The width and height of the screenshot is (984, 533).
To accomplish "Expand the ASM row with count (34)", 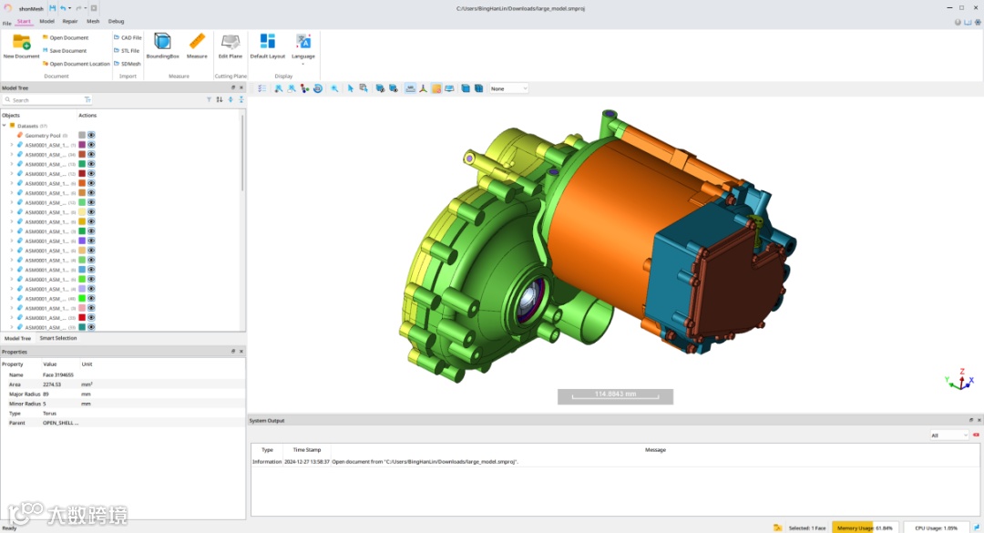I will coord(11,155).
